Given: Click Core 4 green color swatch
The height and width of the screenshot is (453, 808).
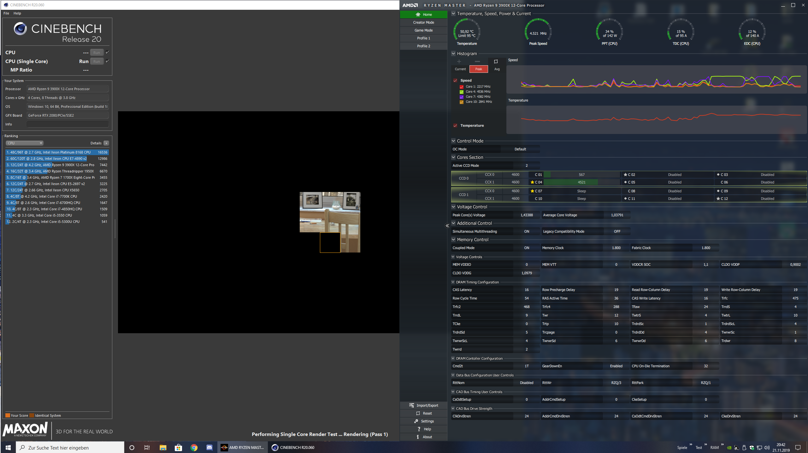Looking at the screenshot, I should point(462,92).
